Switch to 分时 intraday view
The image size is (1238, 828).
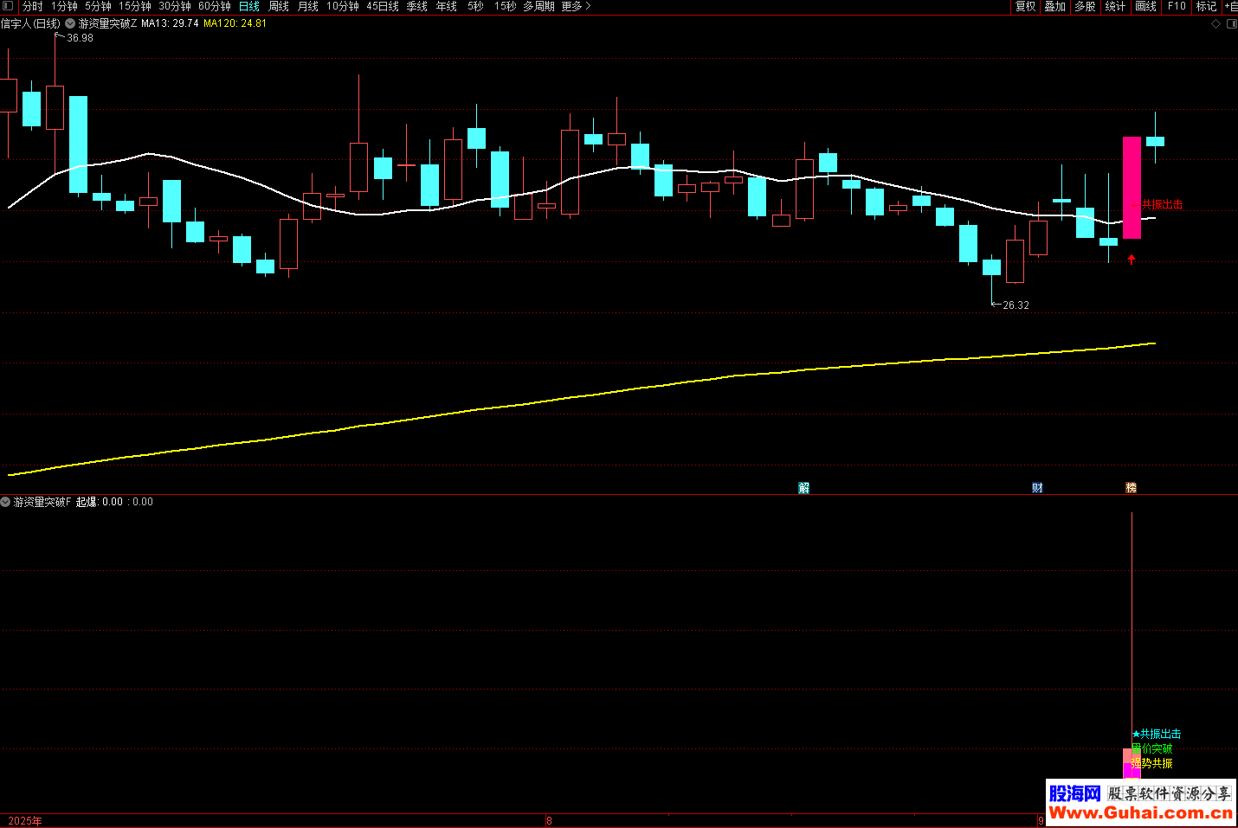coord(33,6)
